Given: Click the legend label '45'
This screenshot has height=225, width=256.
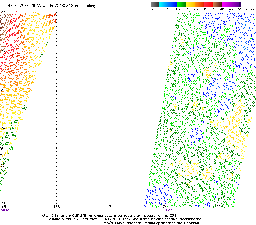Looking at the screenshot, I should [231, 9].
